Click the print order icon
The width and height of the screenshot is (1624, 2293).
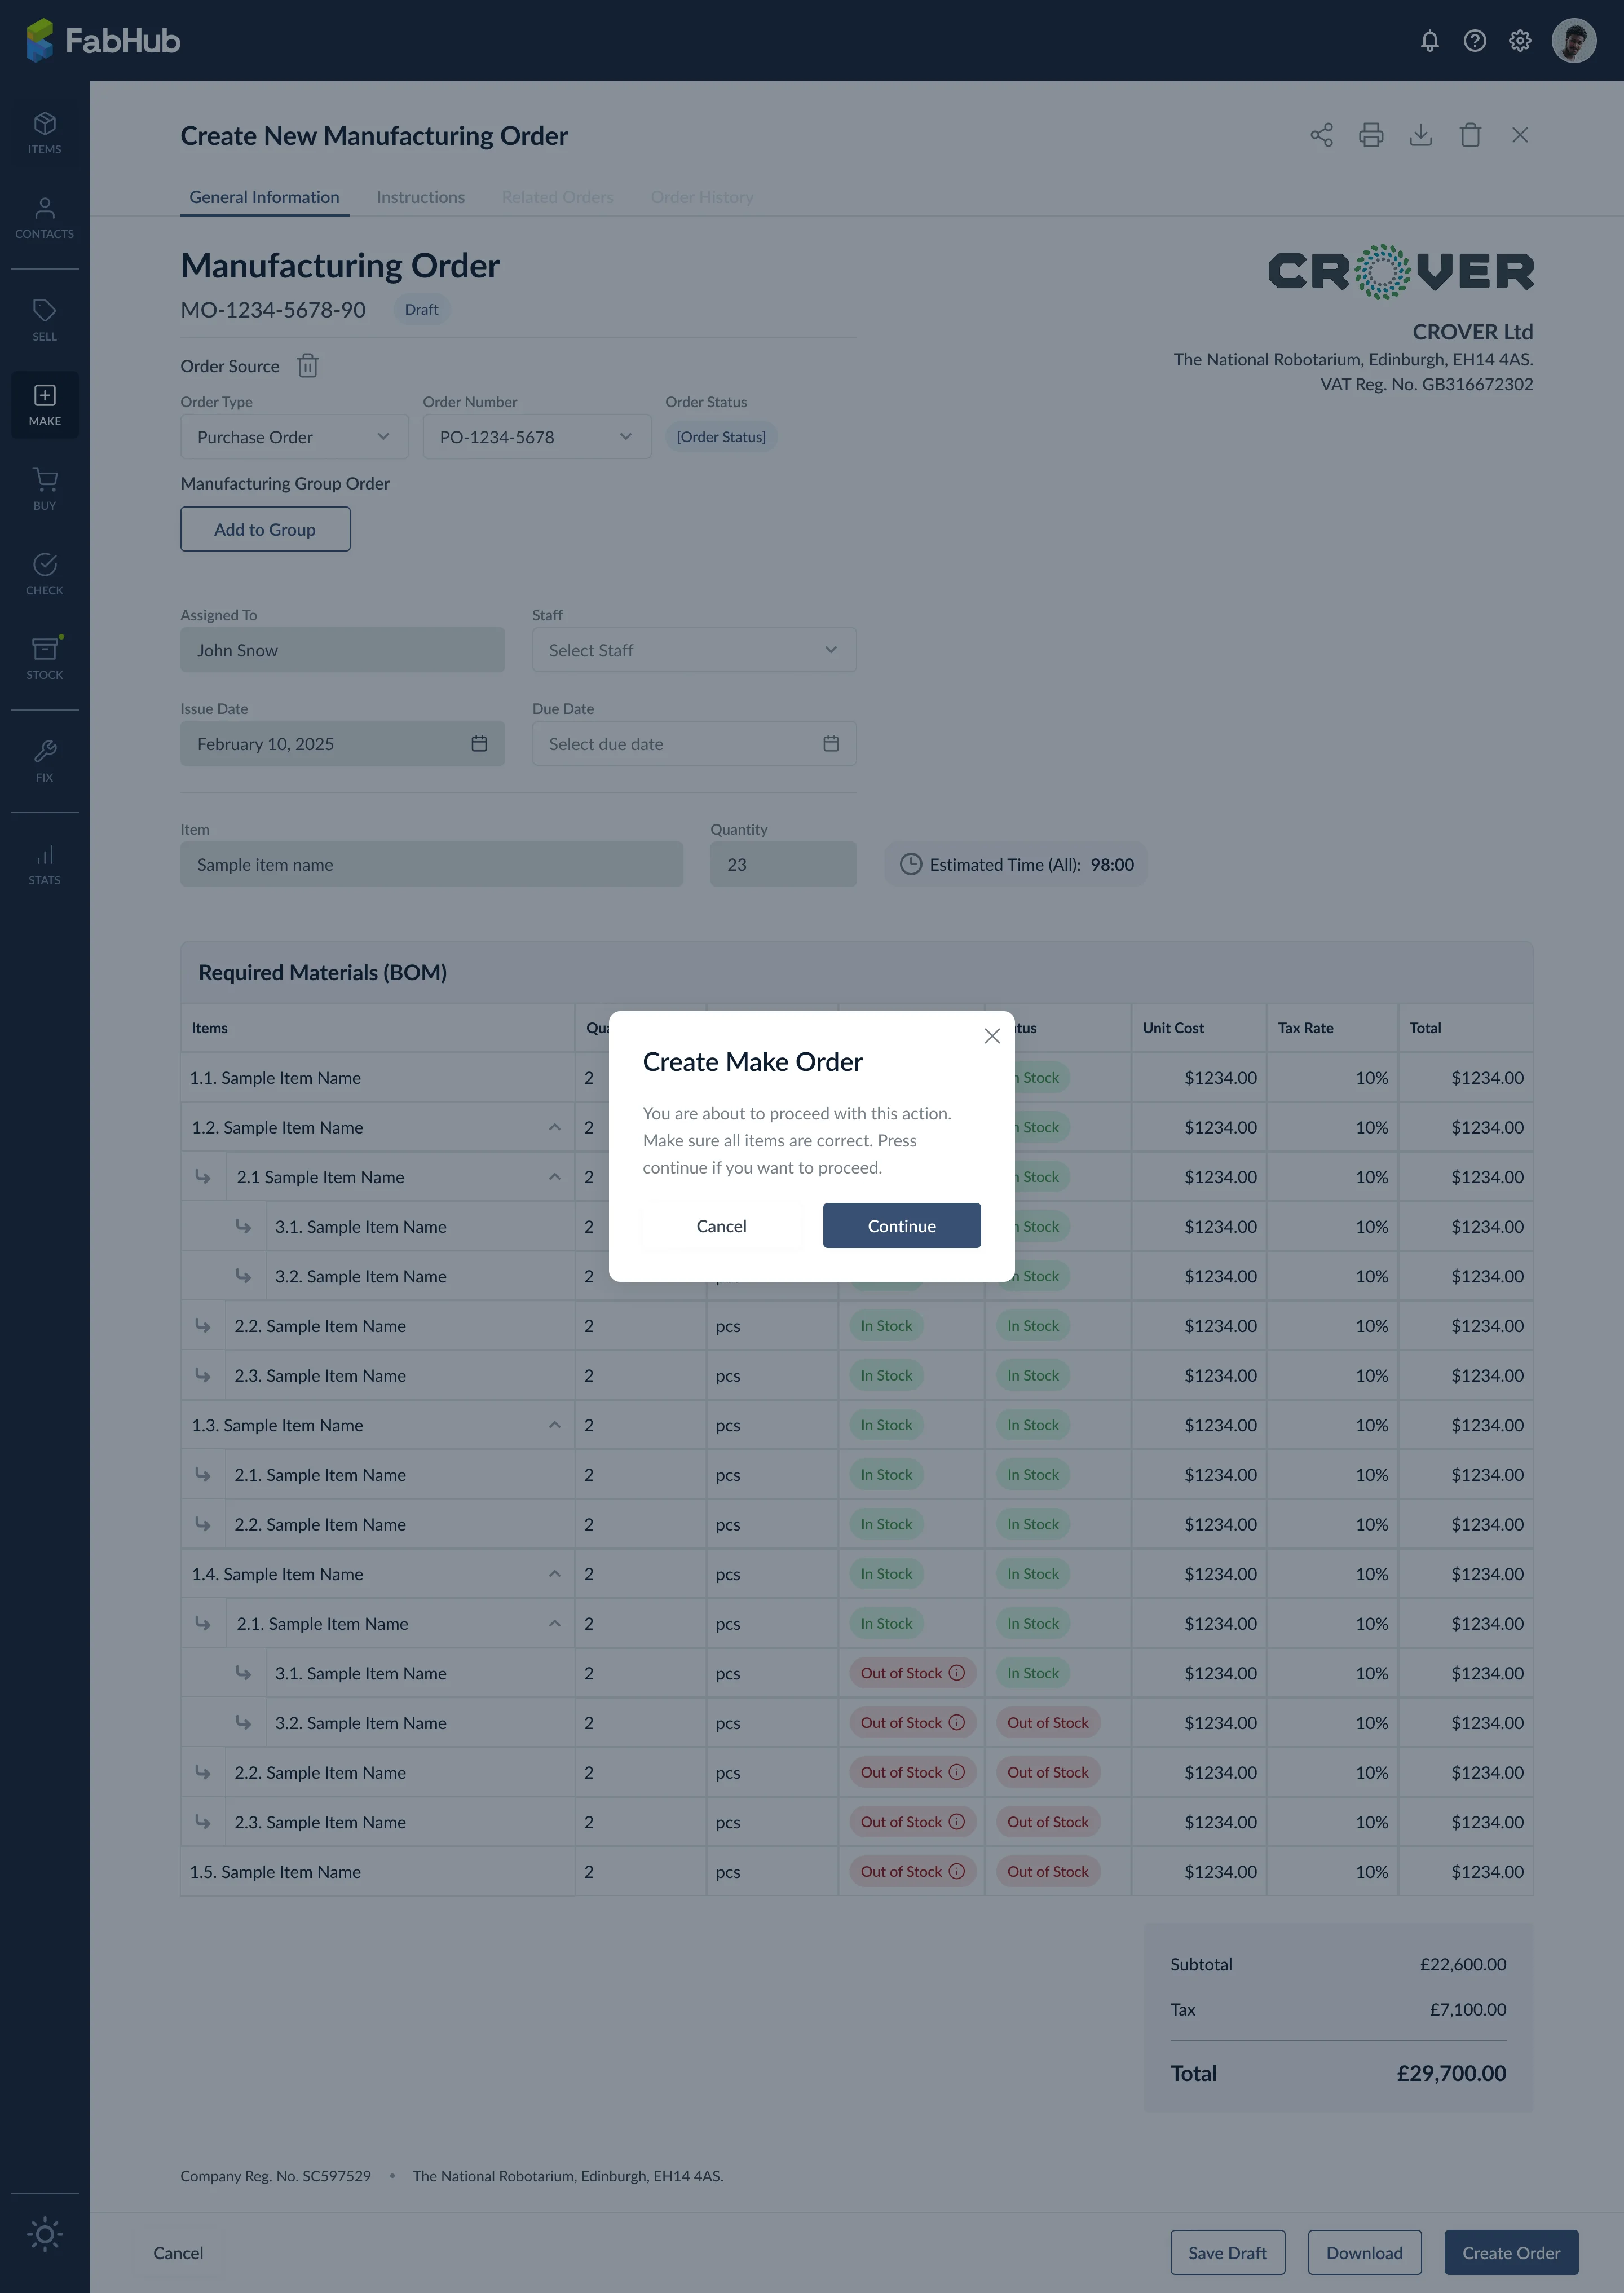(x=1371, y=135)
